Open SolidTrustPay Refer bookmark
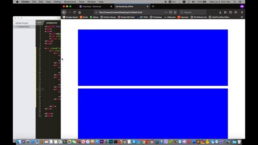 tap(219, 17)
